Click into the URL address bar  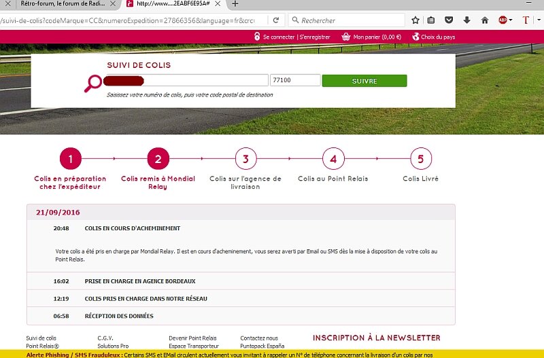[132, 20]
